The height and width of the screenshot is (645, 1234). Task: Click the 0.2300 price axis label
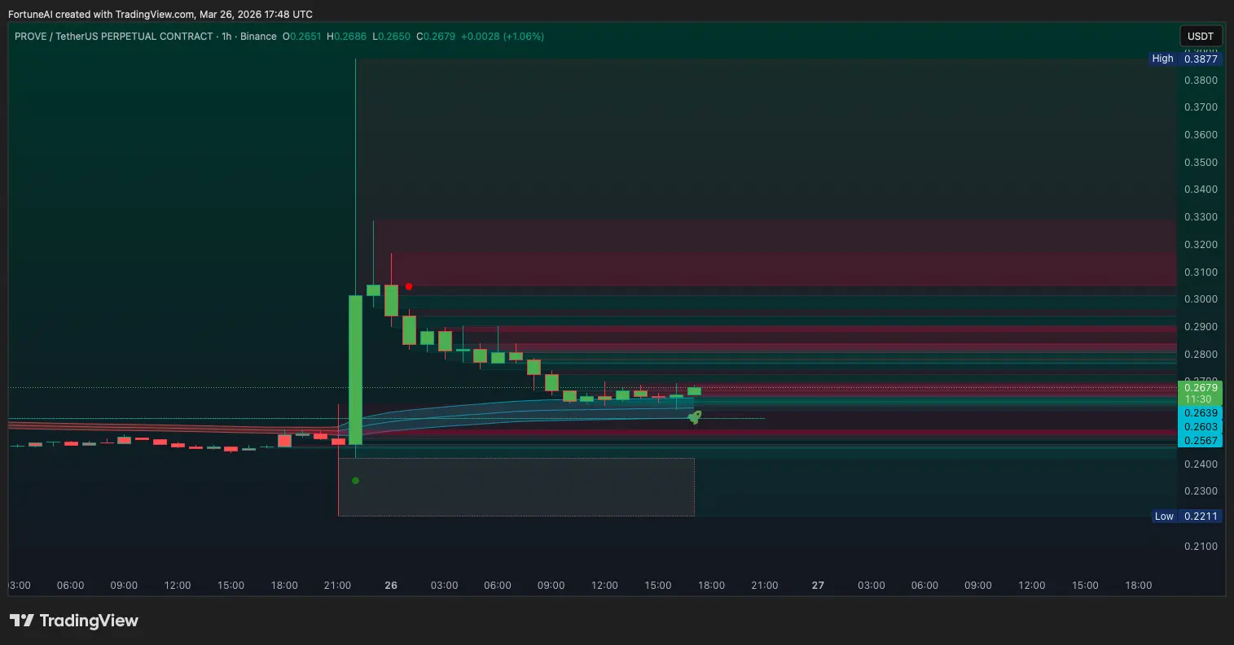(1201, 491)
